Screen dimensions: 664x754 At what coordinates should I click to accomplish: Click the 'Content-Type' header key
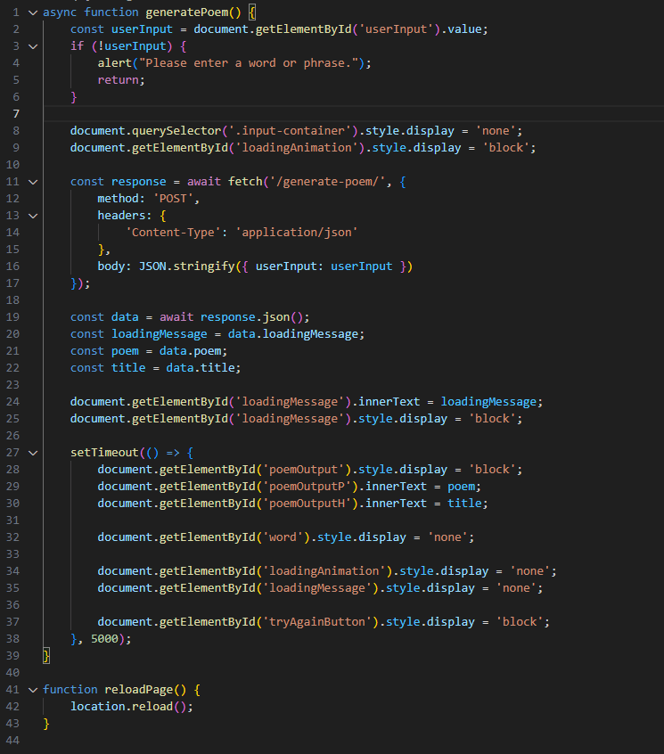point(173,233)
